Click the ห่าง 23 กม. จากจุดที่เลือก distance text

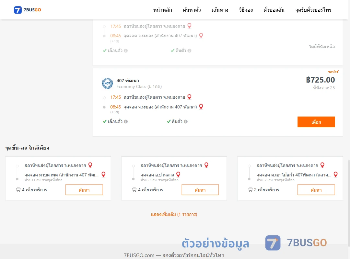[159, 180]
